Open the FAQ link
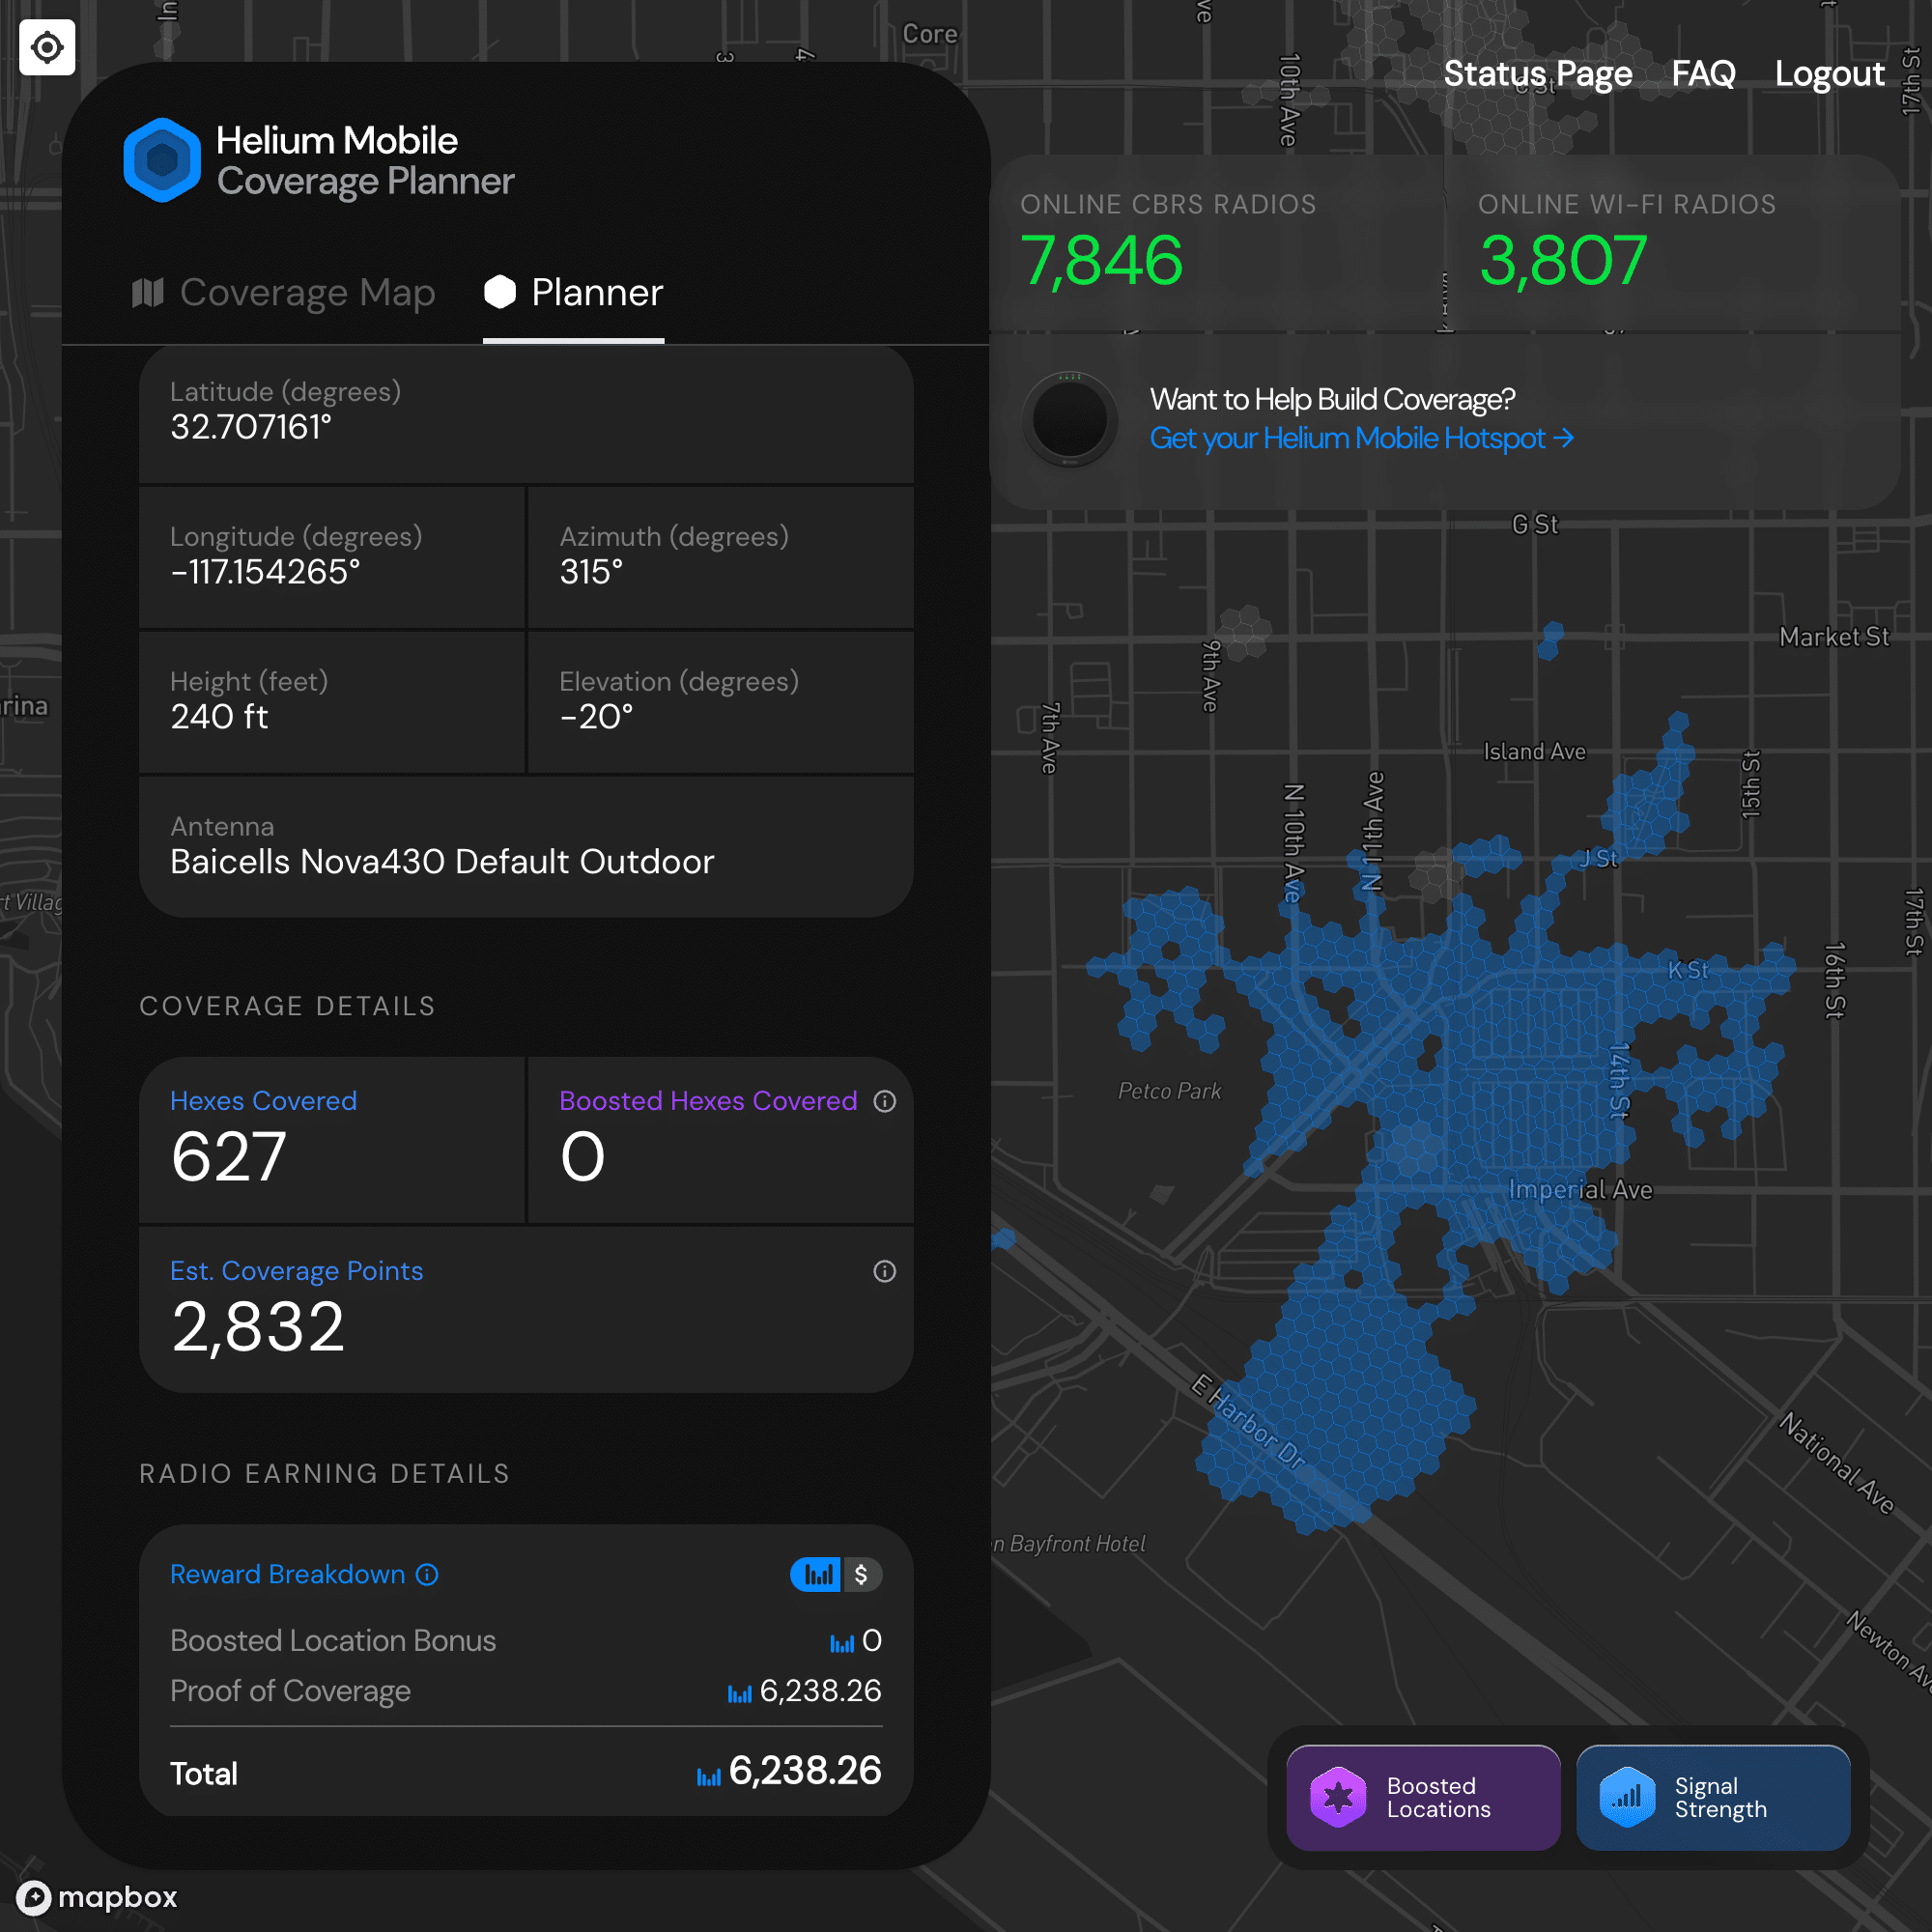This screenshot has height=1932, width=1932. tap(1703, 73)
